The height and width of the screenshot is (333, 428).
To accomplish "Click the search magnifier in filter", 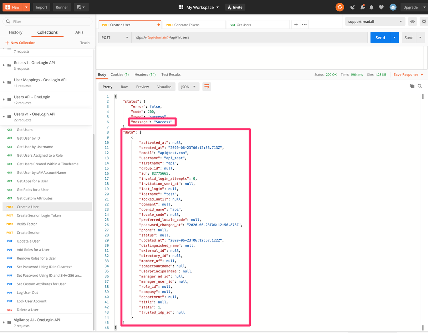I will pos(8,22).
